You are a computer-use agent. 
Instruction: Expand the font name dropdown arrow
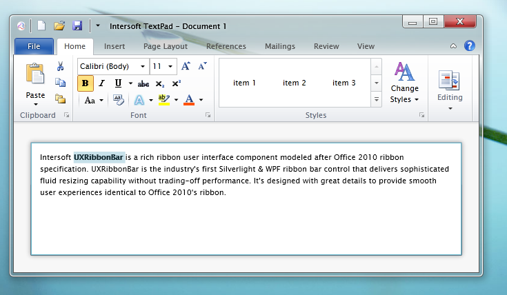[143, 66]
